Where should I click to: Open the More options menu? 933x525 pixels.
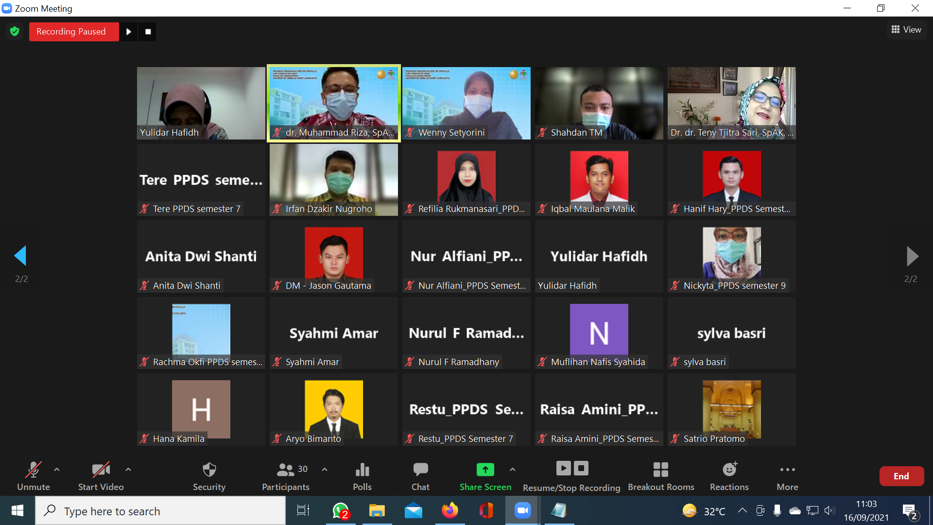point(787,475)
